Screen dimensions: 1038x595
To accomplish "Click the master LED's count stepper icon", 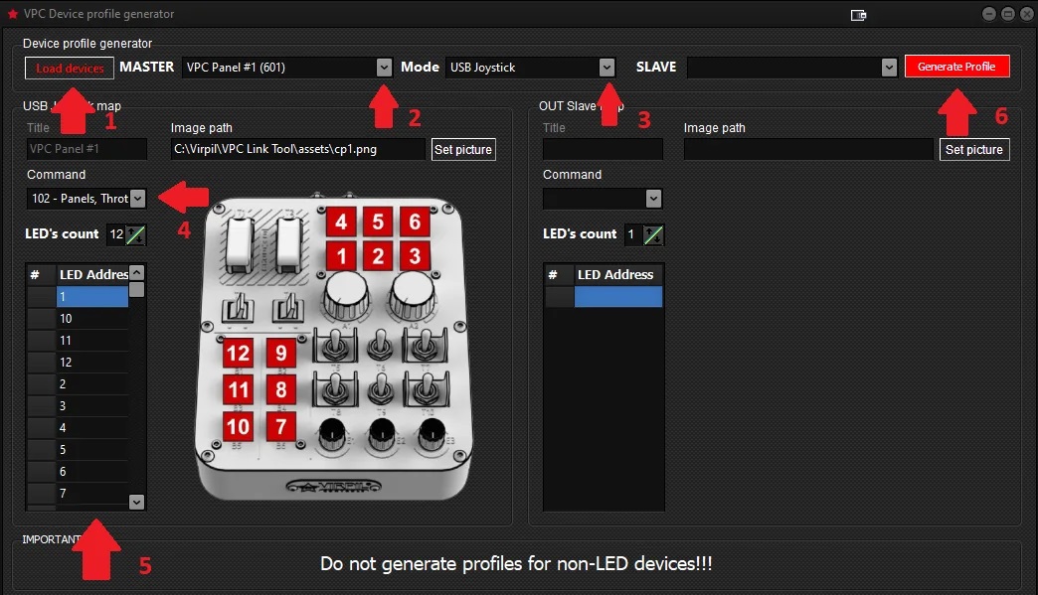I will click(x=135, y=234).
